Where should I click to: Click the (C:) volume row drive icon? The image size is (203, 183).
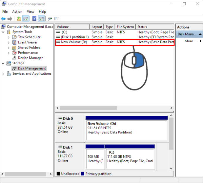tap(58, 32)
